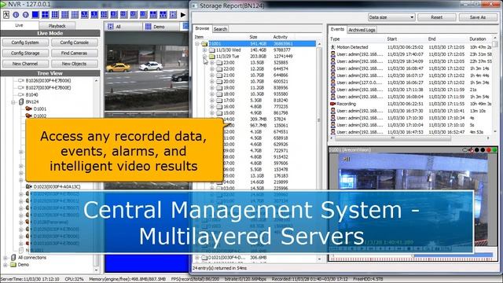Viewport: 503px width, 283px height.
Task: Click the eye icon in video window header
Action: tap(465, 150)
